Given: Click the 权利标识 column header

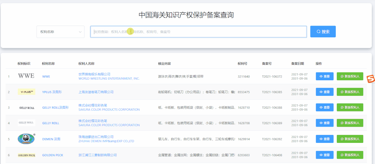Looking at the screenshot, I should pyautogui.click(x=24, y=64).
